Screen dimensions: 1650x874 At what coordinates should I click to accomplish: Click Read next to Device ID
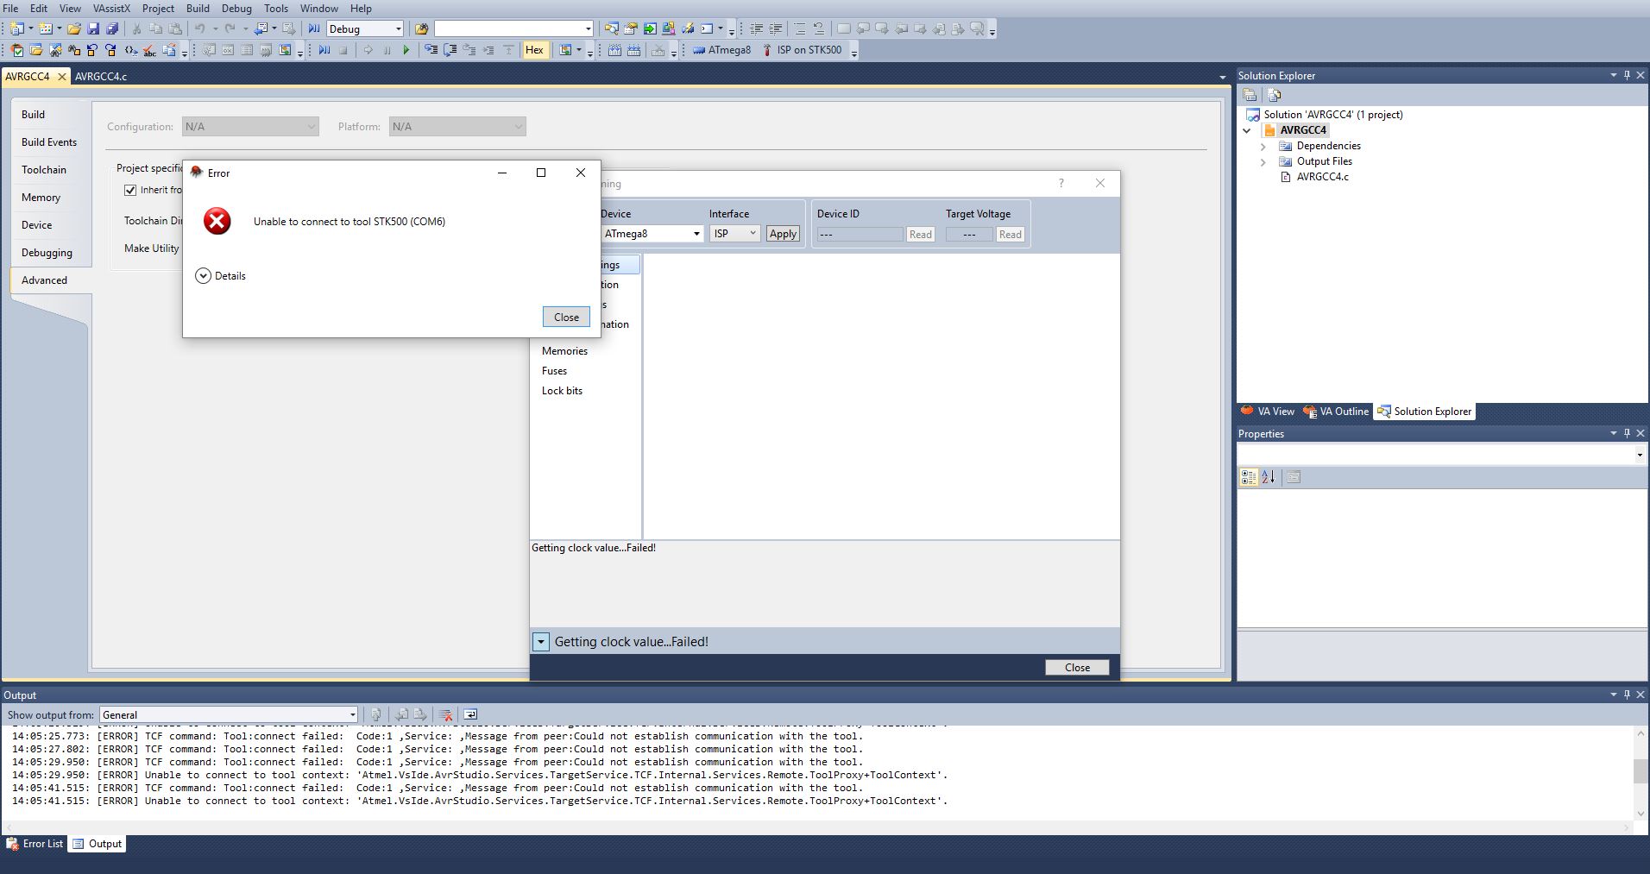pyautogui.click(x=921, y=235)
